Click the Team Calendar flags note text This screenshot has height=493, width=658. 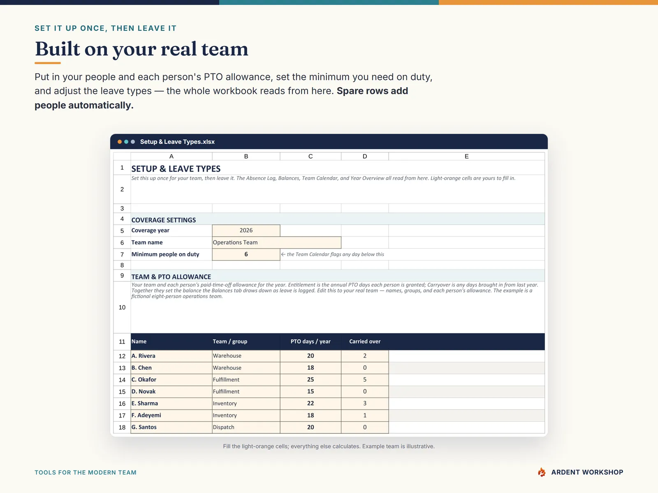[x=332, y=254]
